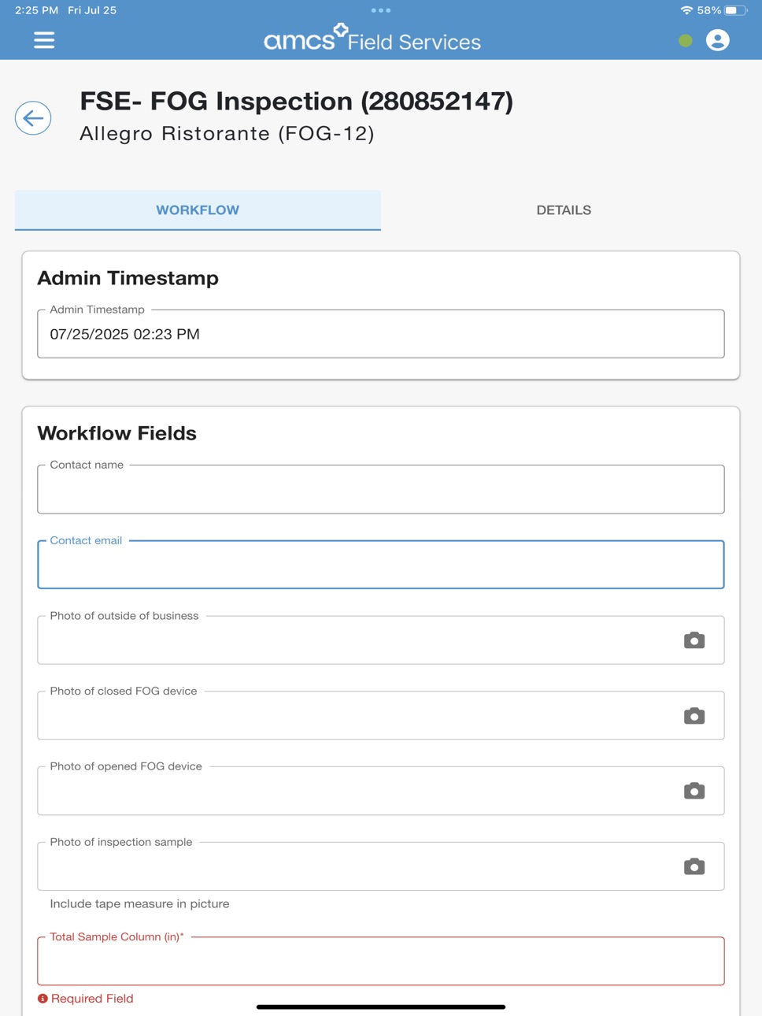Focus the Contact email field

381,565
